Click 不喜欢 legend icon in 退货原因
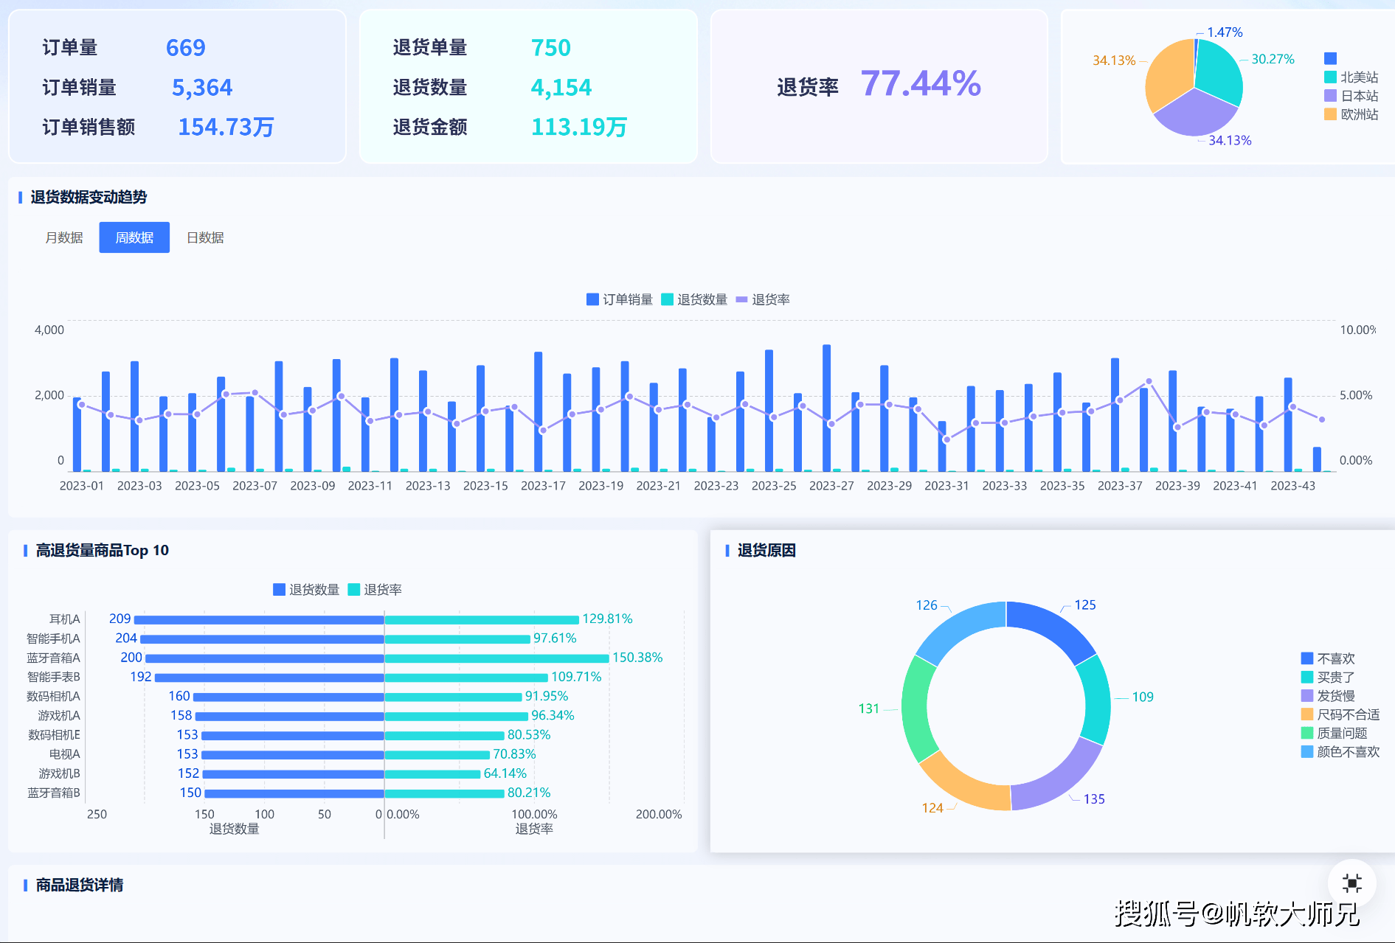 [1307, 658]
